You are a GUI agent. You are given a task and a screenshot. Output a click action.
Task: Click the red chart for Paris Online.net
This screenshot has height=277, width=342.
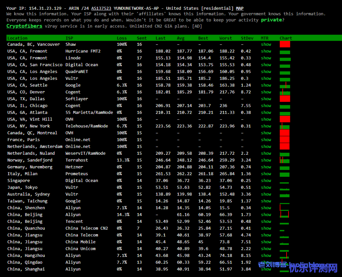tap(285, 140)
